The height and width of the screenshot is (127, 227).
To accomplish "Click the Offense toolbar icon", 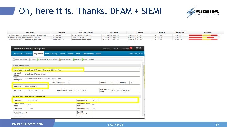I will pyautogui.click(x=29, y=60).
